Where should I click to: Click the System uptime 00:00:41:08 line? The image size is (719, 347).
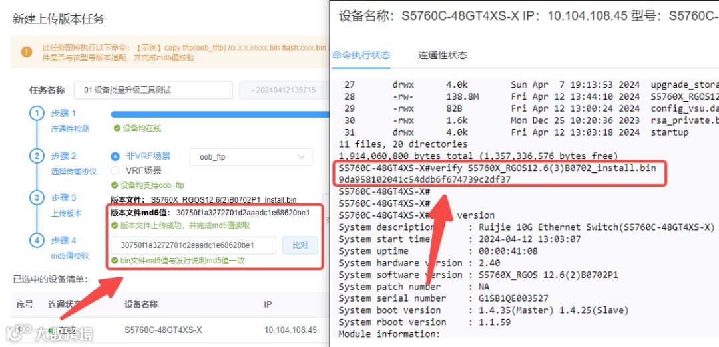coord(438,251)
